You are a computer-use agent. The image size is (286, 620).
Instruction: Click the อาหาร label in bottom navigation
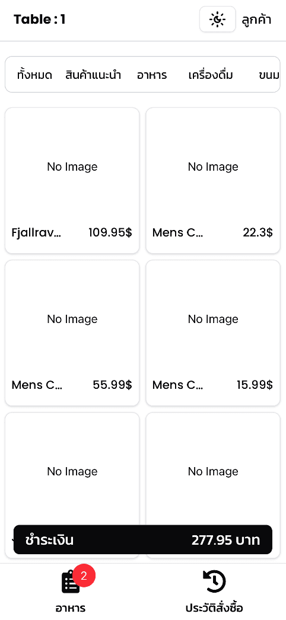(x=71, y=608)
